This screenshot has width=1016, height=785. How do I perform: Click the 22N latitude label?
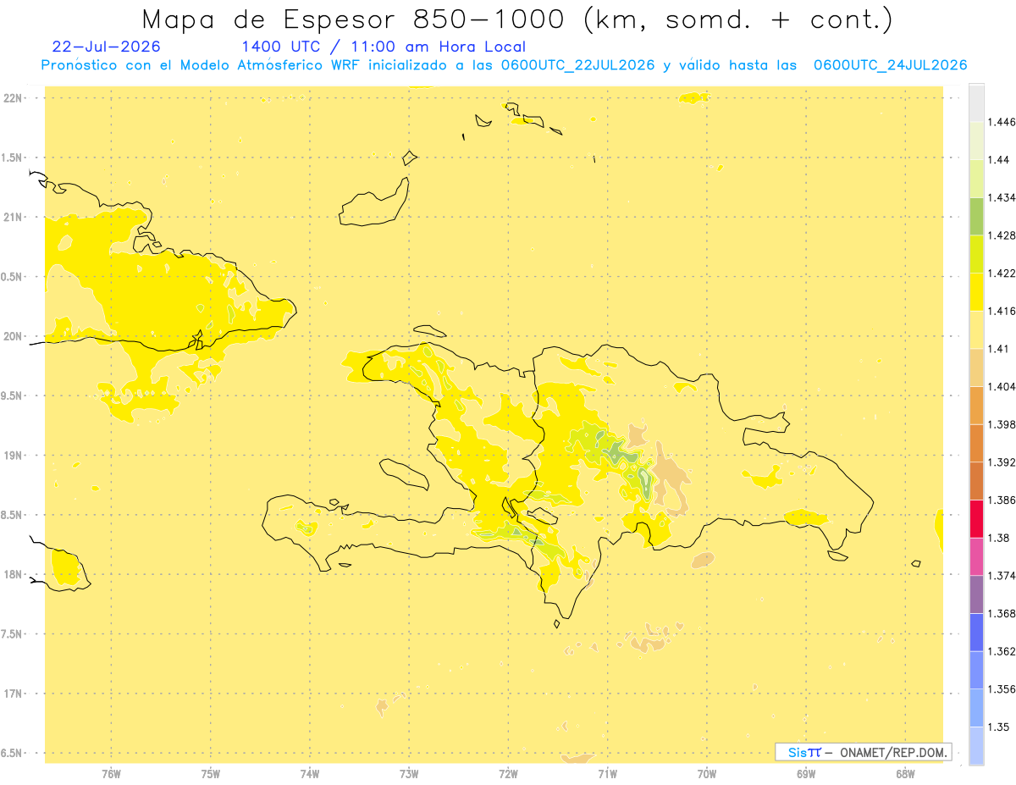[13, 97]
